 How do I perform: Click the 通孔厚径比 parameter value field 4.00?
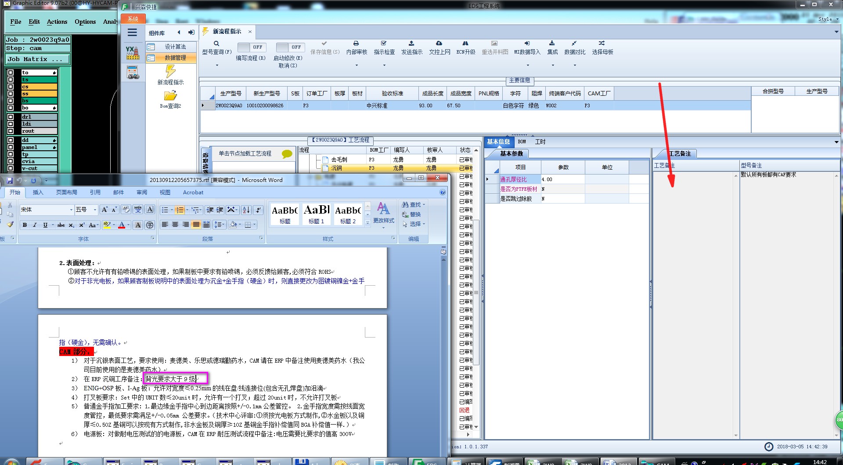coord(562,179)
